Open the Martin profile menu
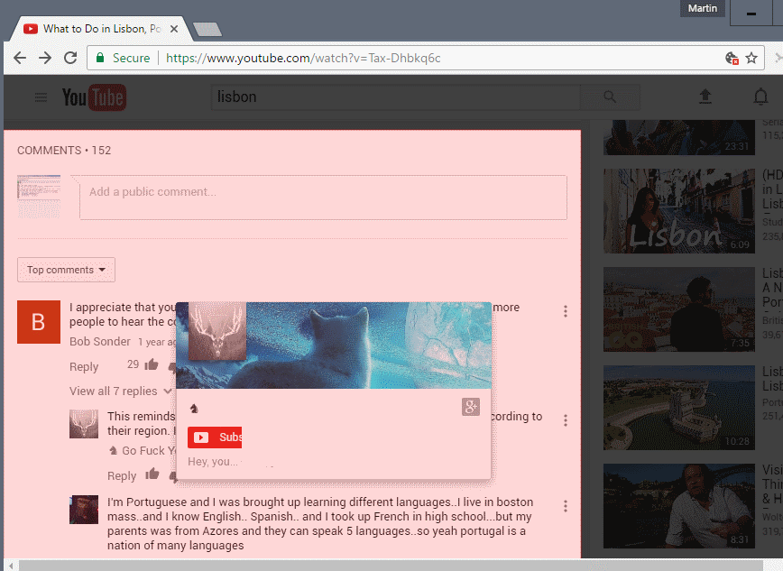The height and width of the screenshot is (571, 783). [702, 8]
